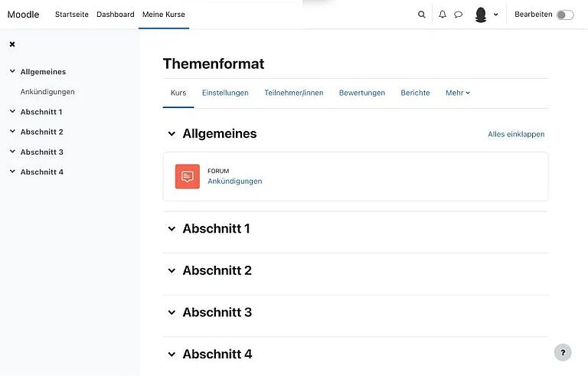Open the messages speech bubble

[x=459, y=15]
